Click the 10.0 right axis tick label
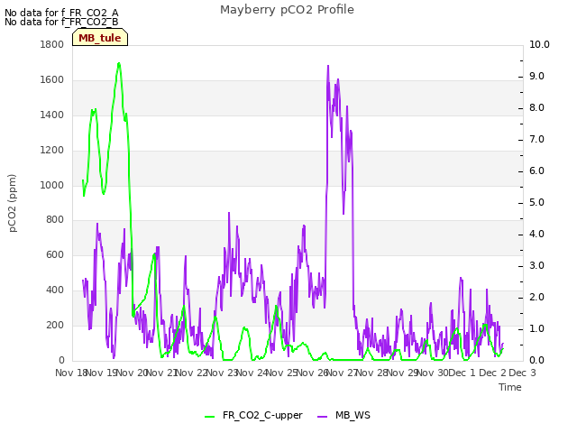This screenshot has width=577, height=433. (539, 44)
